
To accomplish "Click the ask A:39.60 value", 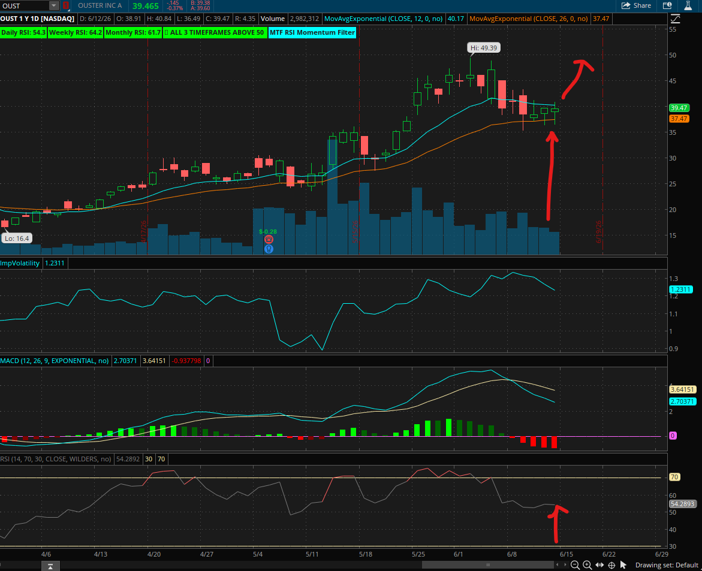I will [200, 8].
